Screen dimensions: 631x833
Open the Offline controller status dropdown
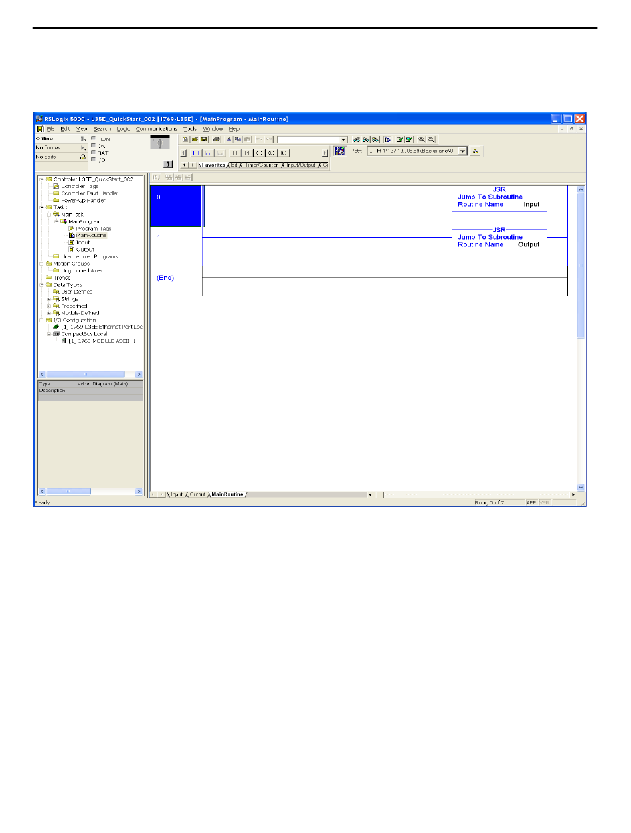tap(84, 138)
